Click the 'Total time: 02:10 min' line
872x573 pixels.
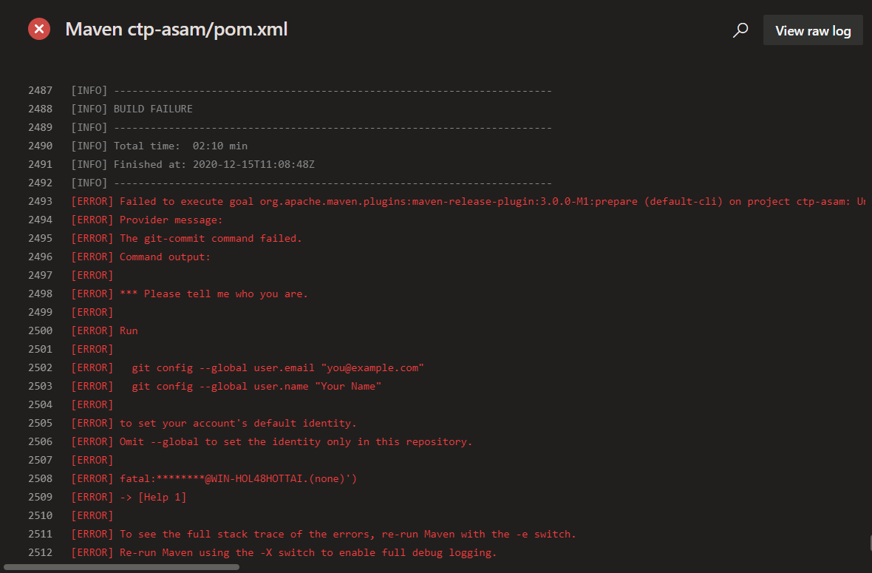click(x=180, y=146)
